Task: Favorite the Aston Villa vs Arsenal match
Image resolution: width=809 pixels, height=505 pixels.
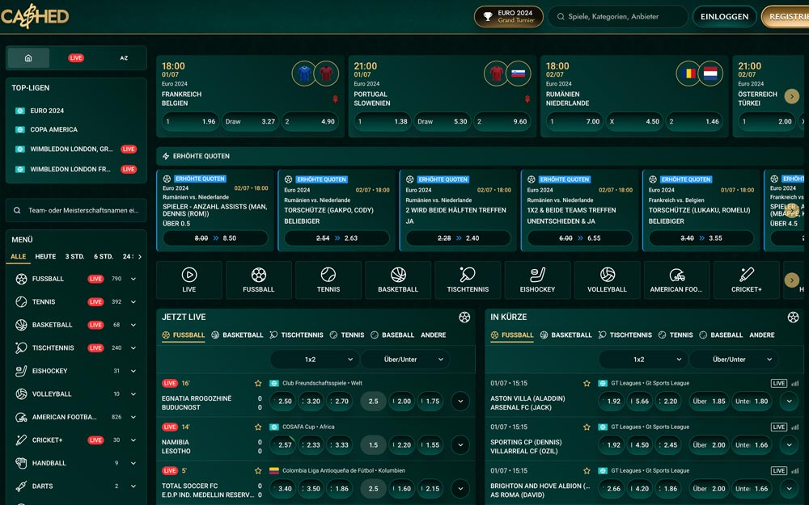Action: click(587, 383)
